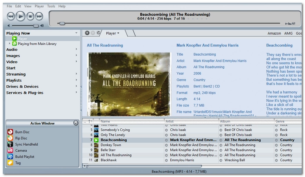The height and width of the screenshot is (177, 305).
Task: Mute audio using the speaker icon
Action: (x=8, y=26)
